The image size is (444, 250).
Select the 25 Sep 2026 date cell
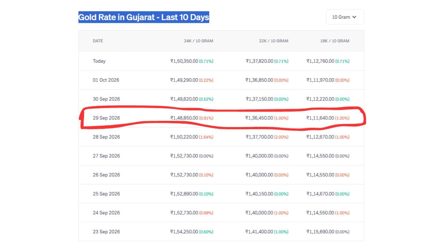(106, 194)
